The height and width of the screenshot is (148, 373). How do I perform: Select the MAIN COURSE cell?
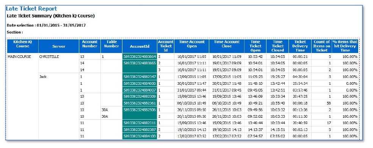coord(19,56)
